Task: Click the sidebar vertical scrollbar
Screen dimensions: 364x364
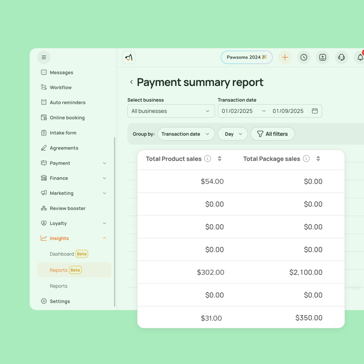Action: 114,222
